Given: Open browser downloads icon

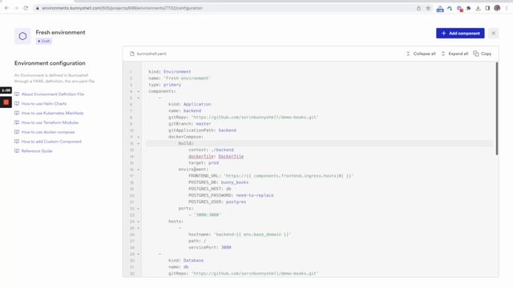Looking at the screenshot, I should pyautogui.click(x=478, y=8).
